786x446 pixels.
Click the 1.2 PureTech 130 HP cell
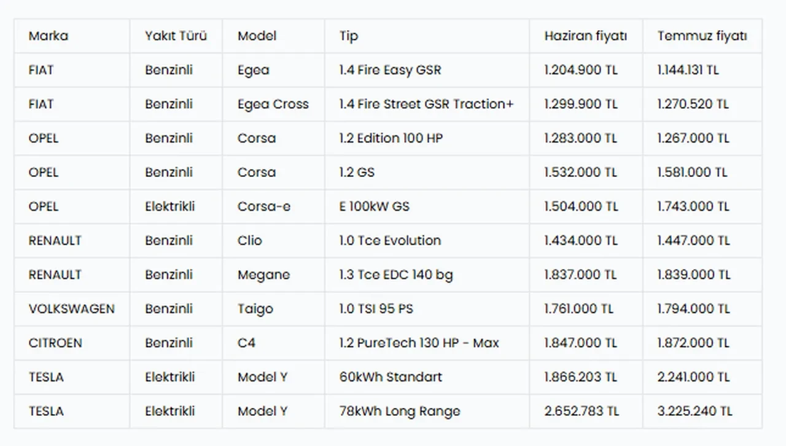pos(419,343)
